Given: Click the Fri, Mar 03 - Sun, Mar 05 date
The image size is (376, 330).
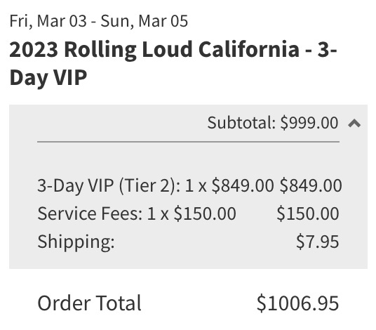Looking at the screenshot, I should tap(98, 21).
